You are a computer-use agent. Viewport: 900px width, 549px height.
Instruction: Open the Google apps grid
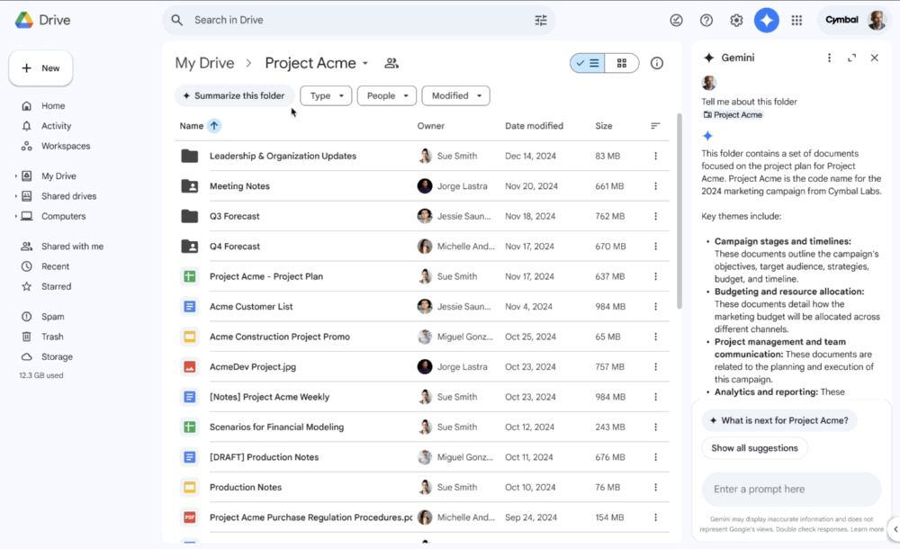click(x=796, y=20)
